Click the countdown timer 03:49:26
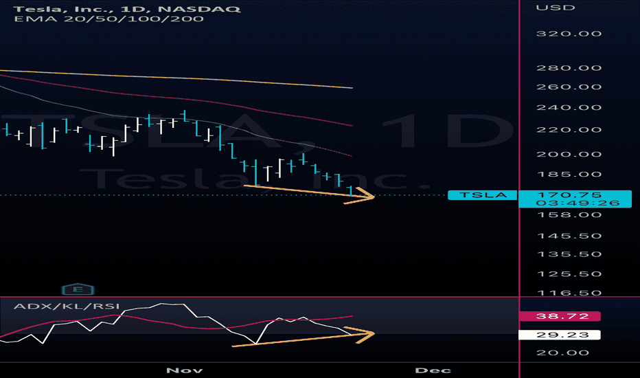This screenshot has width=640, height=378. point(578,203)
